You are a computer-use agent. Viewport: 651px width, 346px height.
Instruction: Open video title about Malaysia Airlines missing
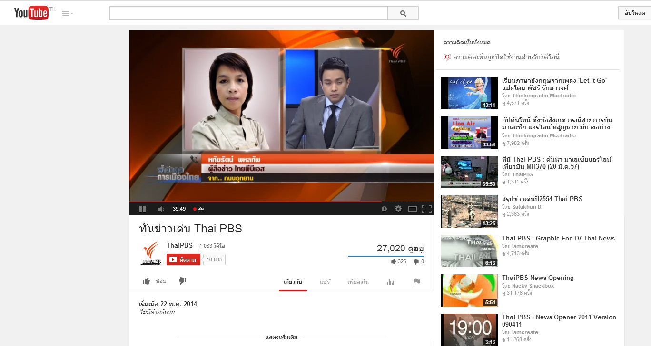(x=556, y=124)
